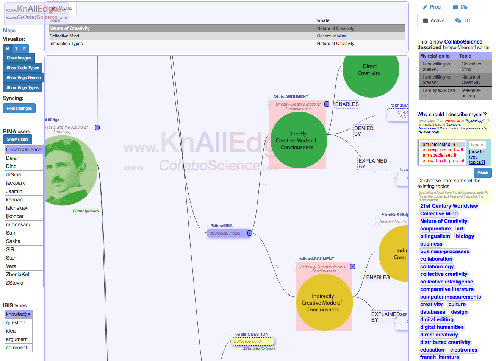Viewport: 496px width, 361px height.
Task: Collapse the Ideological model node
Action: pos(250,233)
